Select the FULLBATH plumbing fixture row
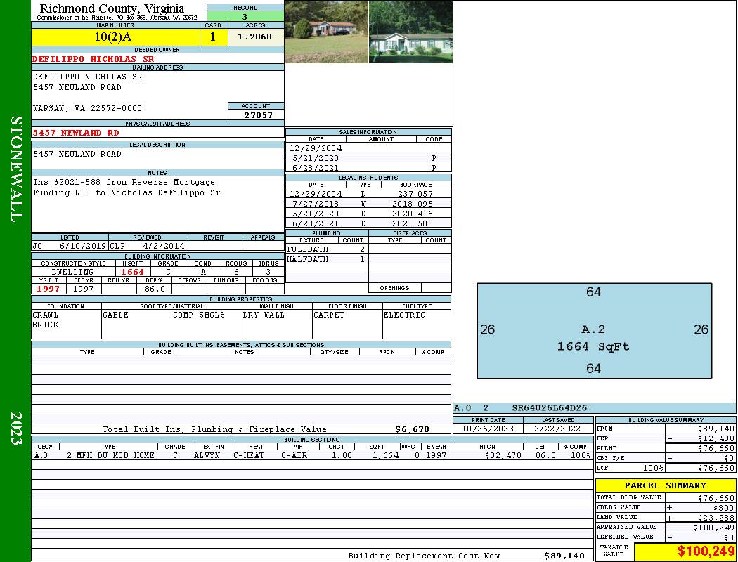Screen dimensions: 738x562 click(x=326, y=249)
